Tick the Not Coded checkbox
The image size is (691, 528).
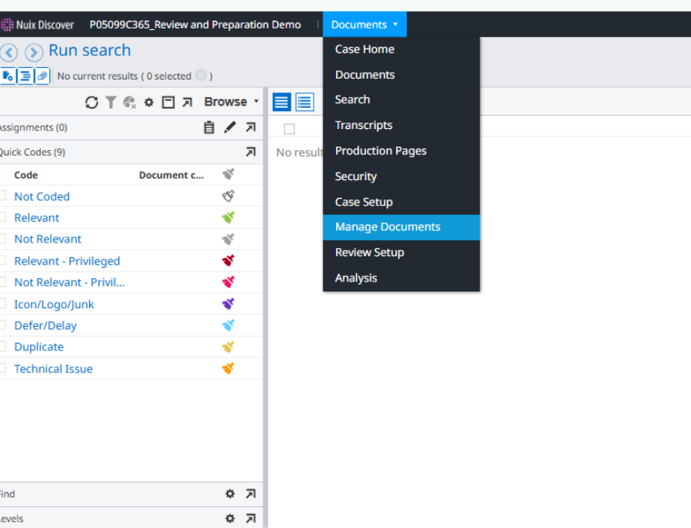point(2,195)
